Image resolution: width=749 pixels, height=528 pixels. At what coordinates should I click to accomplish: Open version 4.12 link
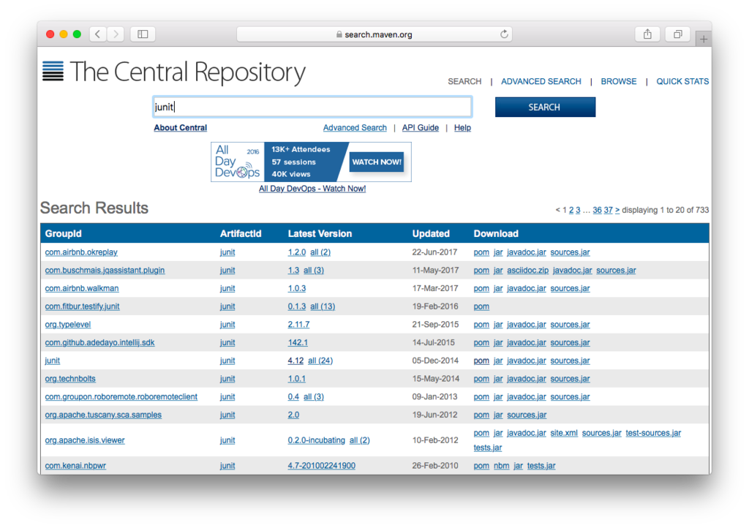click(x=296, y=361)
